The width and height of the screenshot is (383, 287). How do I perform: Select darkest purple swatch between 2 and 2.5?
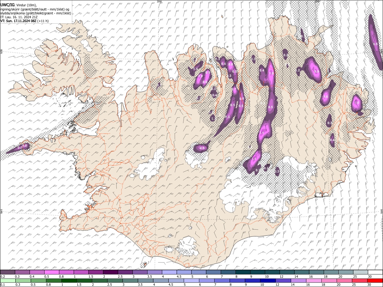[110, 272]
